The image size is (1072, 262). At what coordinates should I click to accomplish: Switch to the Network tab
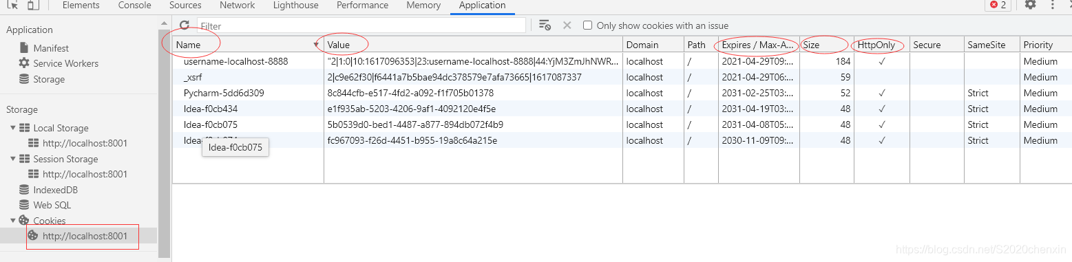click(238, 6)
